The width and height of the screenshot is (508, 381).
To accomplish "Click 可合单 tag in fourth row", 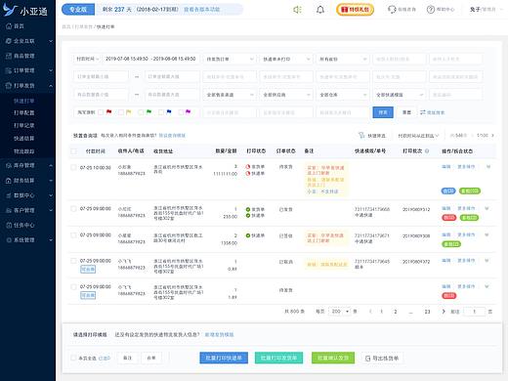I will (x=88, y=270).
